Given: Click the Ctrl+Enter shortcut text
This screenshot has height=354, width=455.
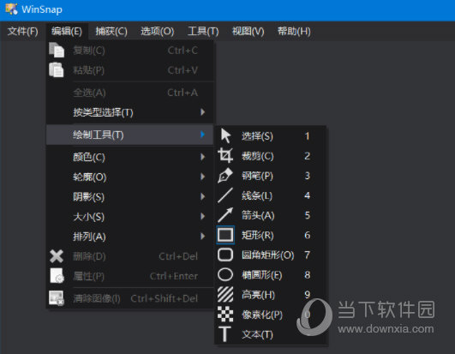Looking at the screenshot, I should 174,276.
